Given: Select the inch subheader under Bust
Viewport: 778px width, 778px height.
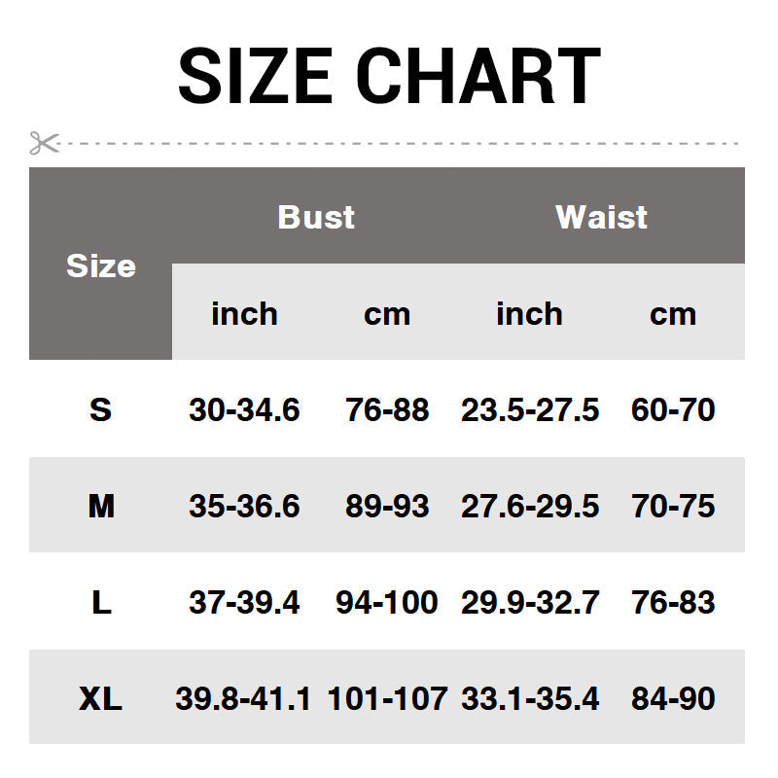Looking at the screenshot, I should click(x=244, y=314).
